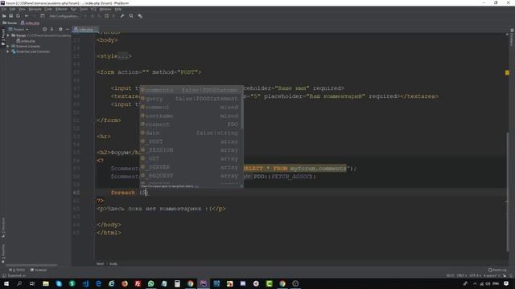Choose 'query' completion suggestion
Viewport: 515px width, 289px height.
click(x=190, y=99)
